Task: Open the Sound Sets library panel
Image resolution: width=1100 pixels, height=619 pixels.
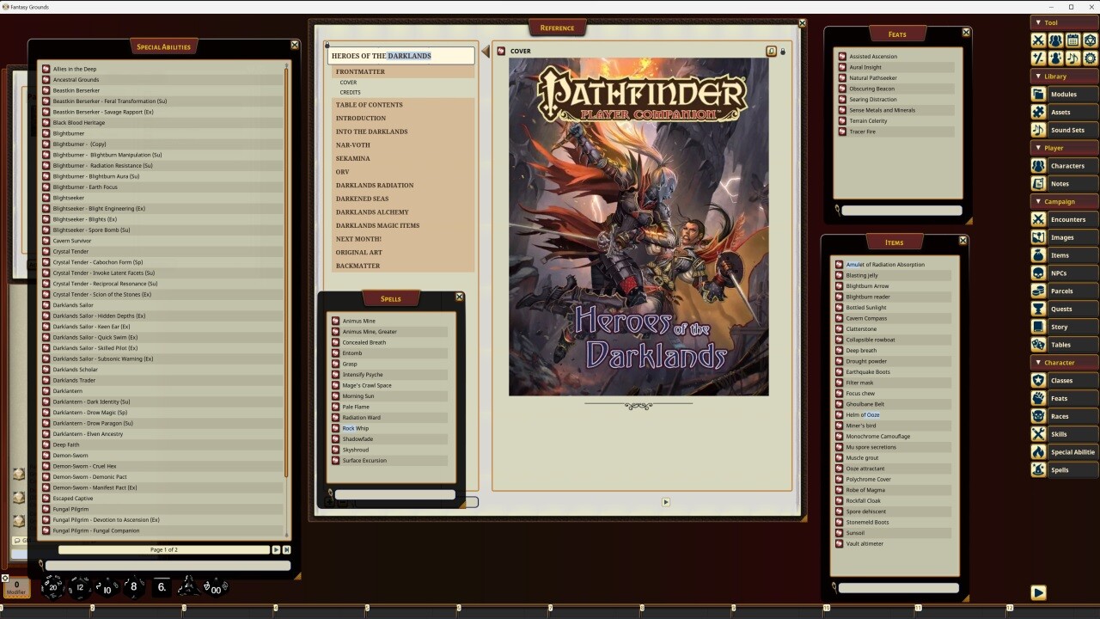Action: pyautogui.click(x=1068, y=130)
